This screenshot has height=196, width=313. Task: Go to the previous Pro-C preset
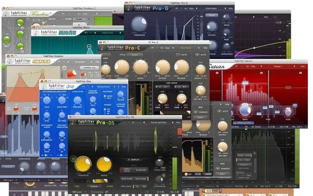click(x=173, y=48)
